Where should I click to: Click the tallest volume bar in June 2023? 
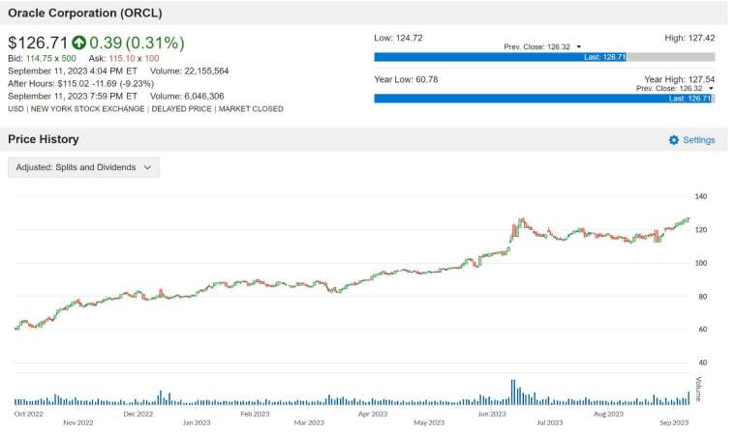coord(513,391)
